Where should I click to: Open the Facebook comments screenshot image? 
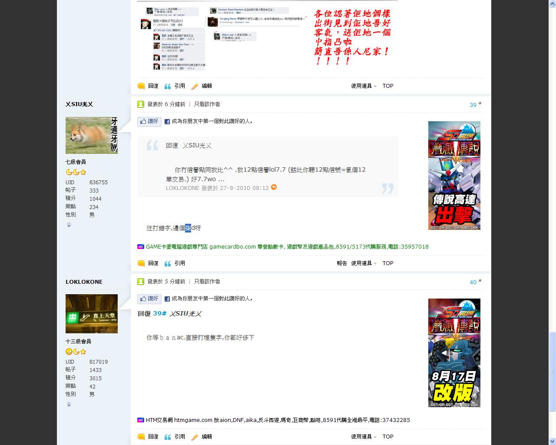coord(268,36)
